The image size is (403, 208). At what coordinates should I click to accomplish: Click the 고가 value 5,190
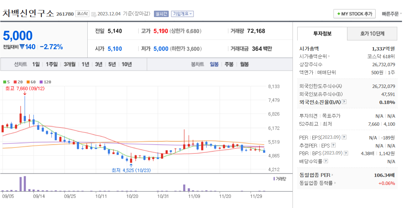pos(161,31)
